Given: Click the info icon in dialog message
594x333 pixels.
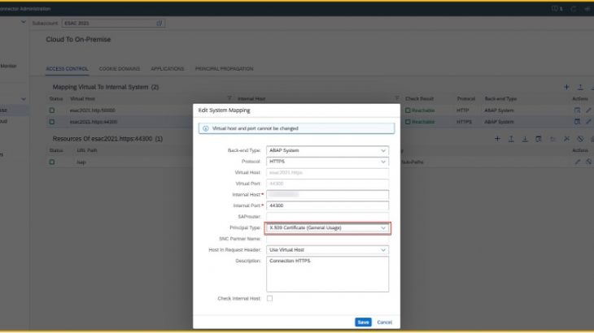Looking at the screenshot, I should pos(205,128).
